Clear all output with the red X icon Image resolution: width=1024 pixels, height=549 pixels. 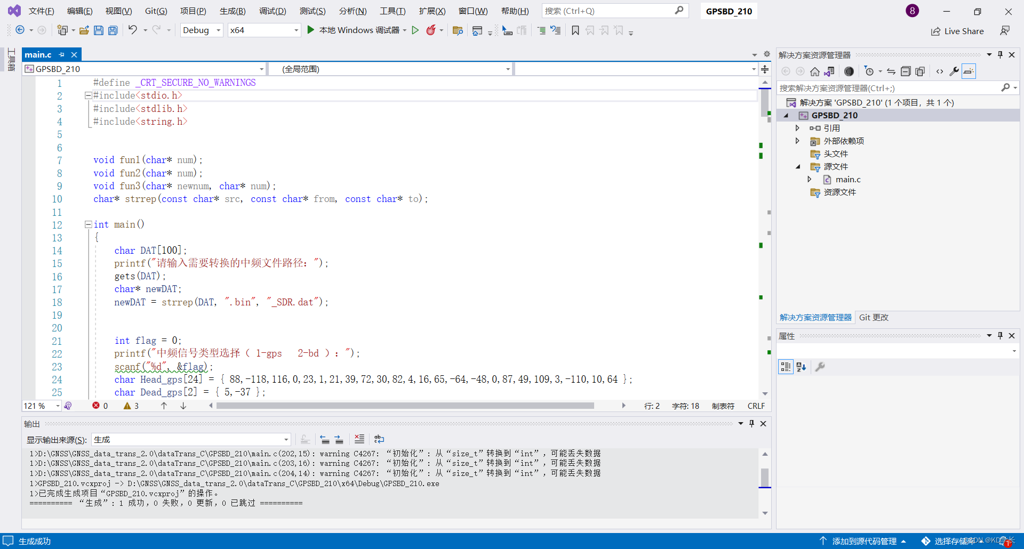pos(359,439)
